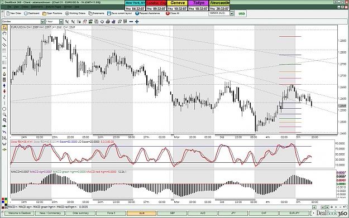
Task: Click the red Close All button
Action: [x=173, y=13]
